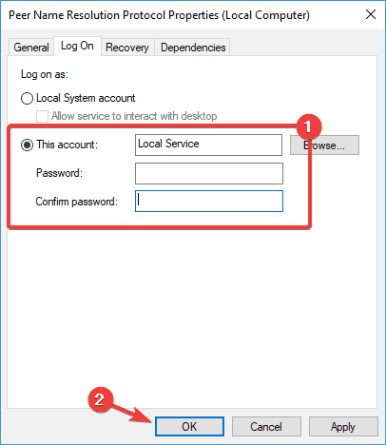
Task: Click the Log on as: label
Action: tap(45, 74)
